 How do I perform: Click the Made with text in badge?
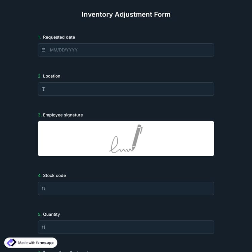click(x=27, y=243)
